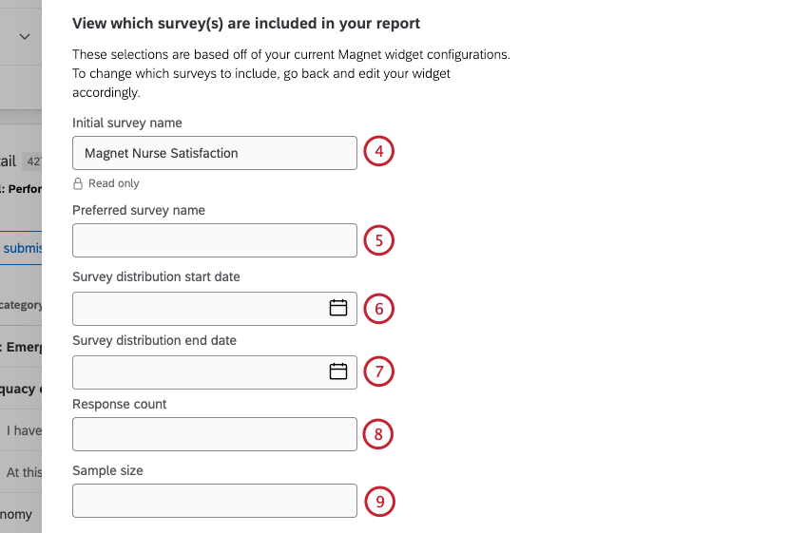Focus the Preferred survey name field
The height and width of the screenshot is (533, 808).
pos(214,240)
